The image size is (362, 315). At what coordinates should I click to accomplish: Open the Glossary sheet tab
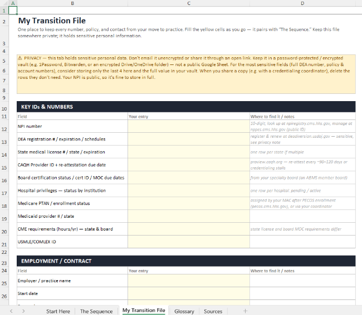pyautogui.click(x=184, y=311)
